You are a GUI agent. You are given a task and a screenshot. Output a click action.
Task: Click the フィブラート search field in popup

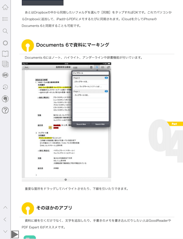(x=91, y=73)
